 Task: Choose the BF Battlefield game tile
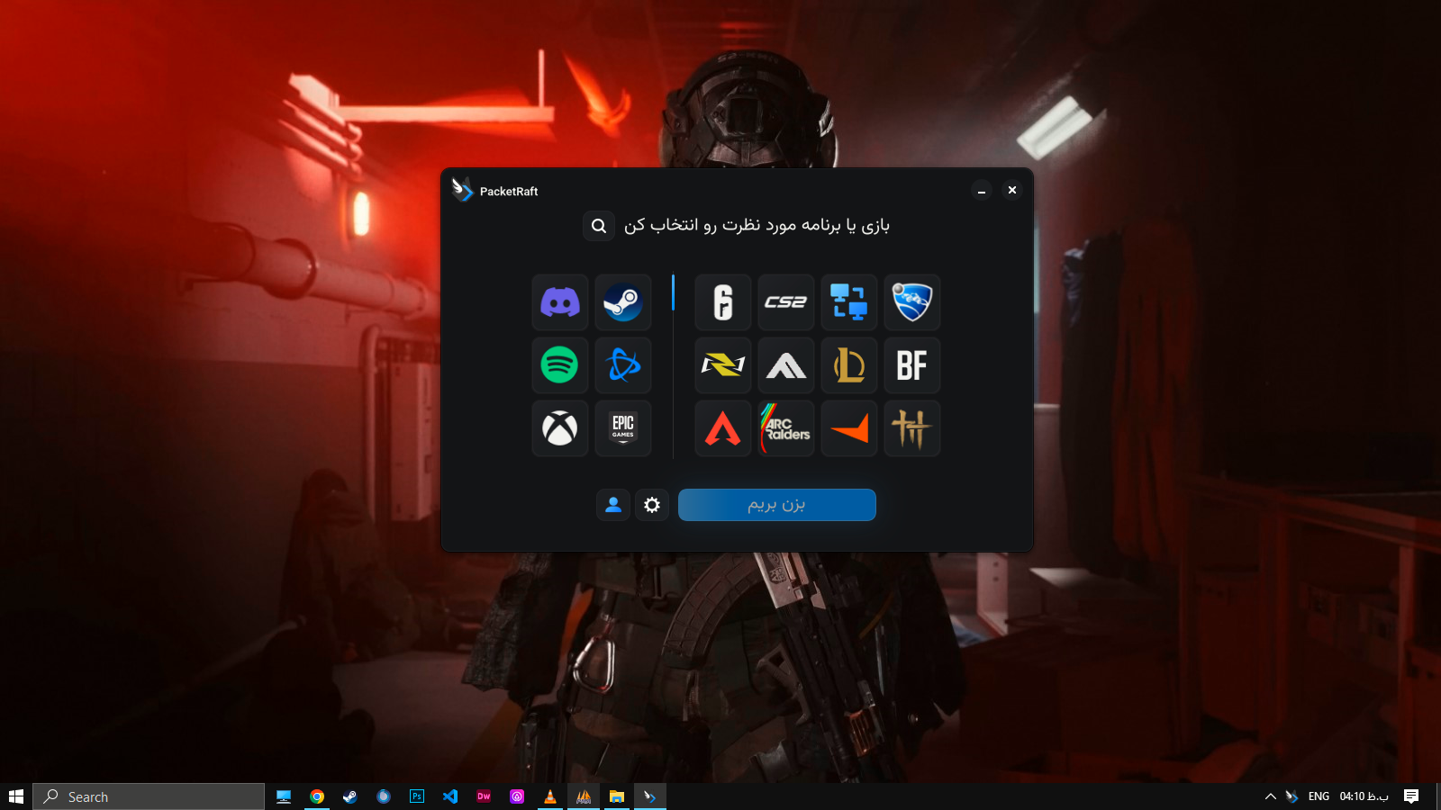(x=912, y=365)
